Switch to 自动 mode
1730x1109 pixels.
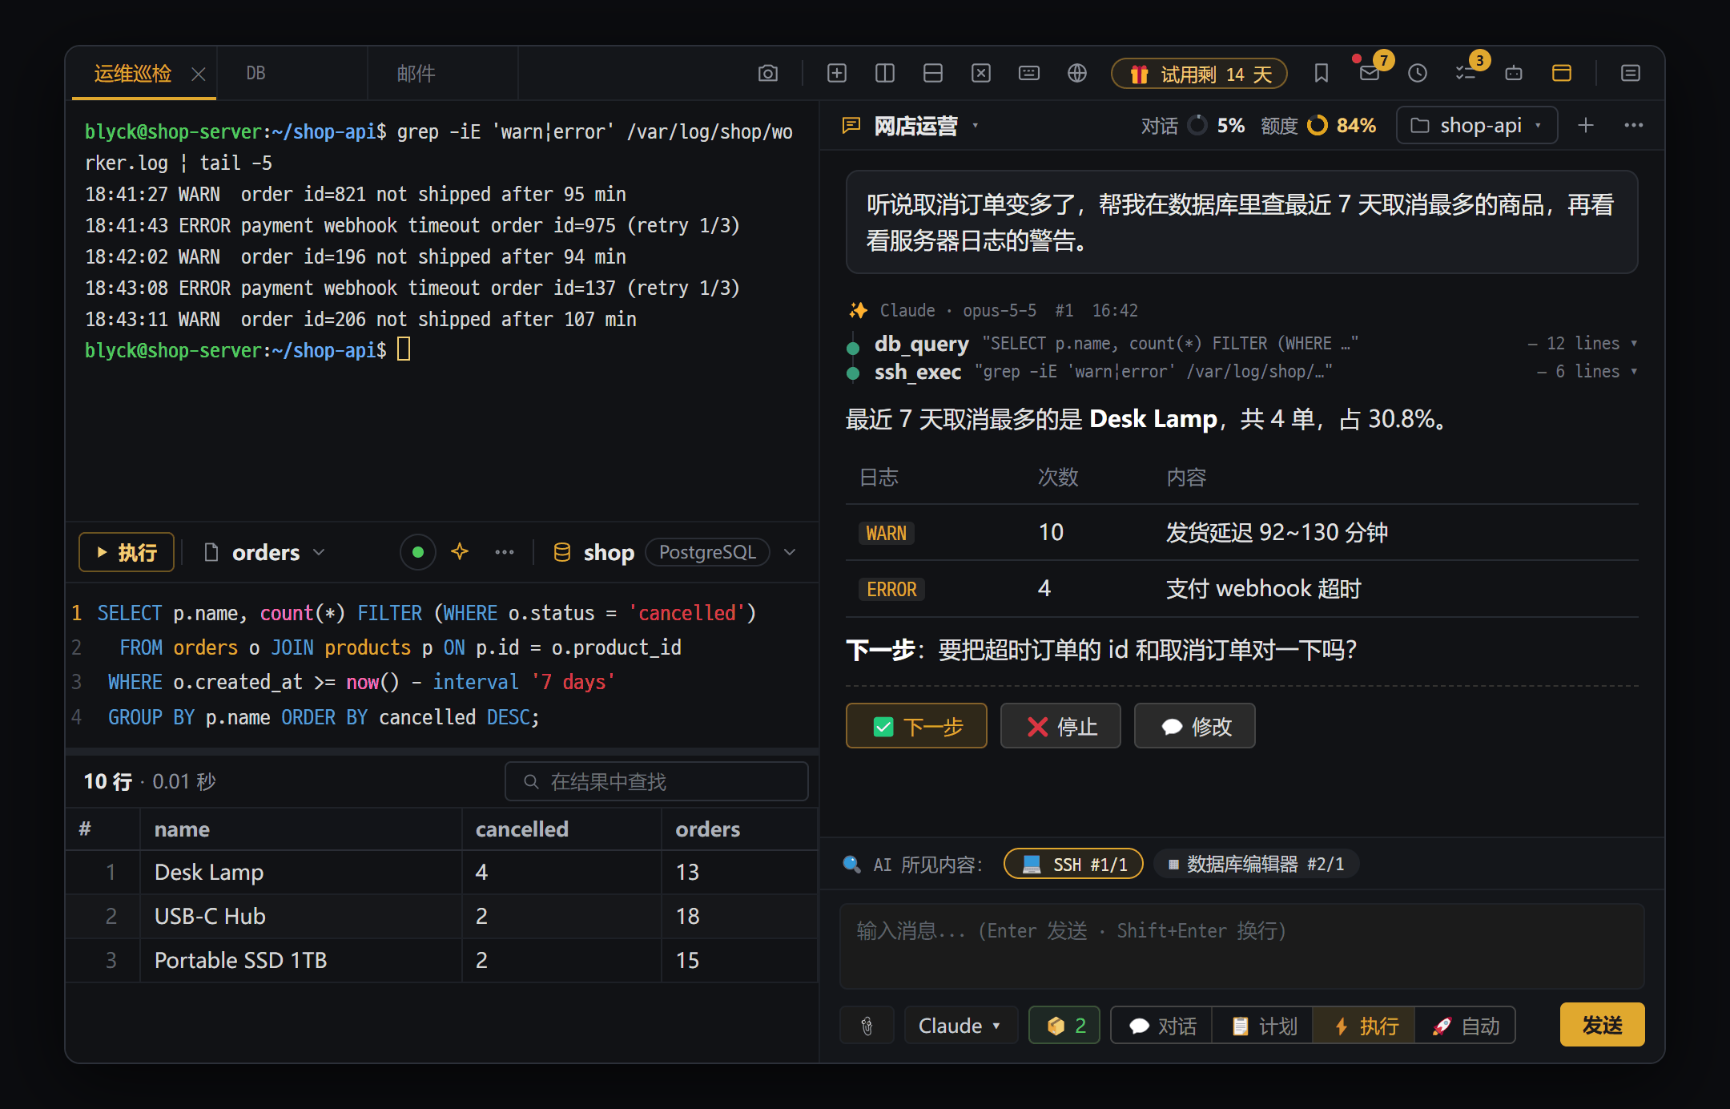click(x=1465, y=1026)
